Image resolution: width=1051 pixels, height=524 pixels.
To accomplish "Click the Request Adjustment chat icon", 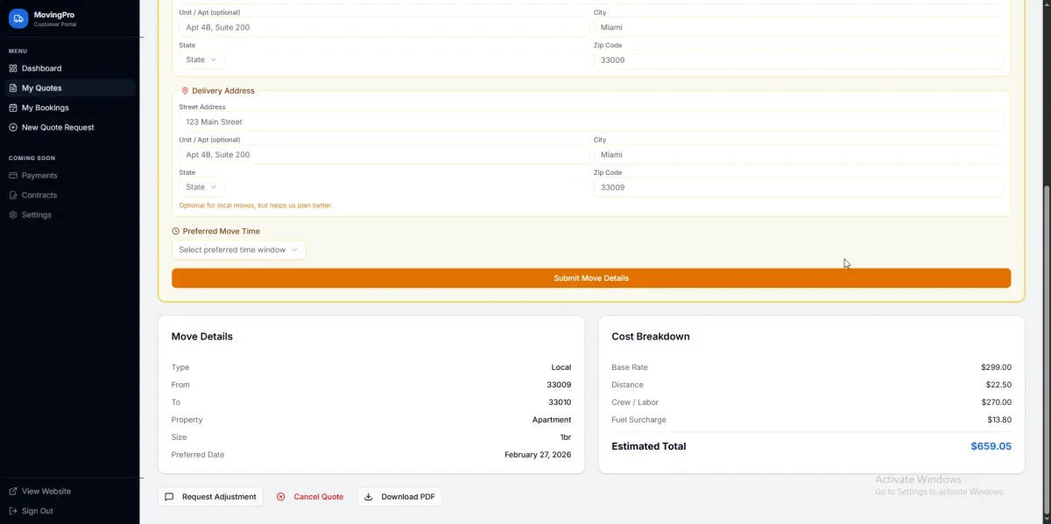I will point(170,497).
